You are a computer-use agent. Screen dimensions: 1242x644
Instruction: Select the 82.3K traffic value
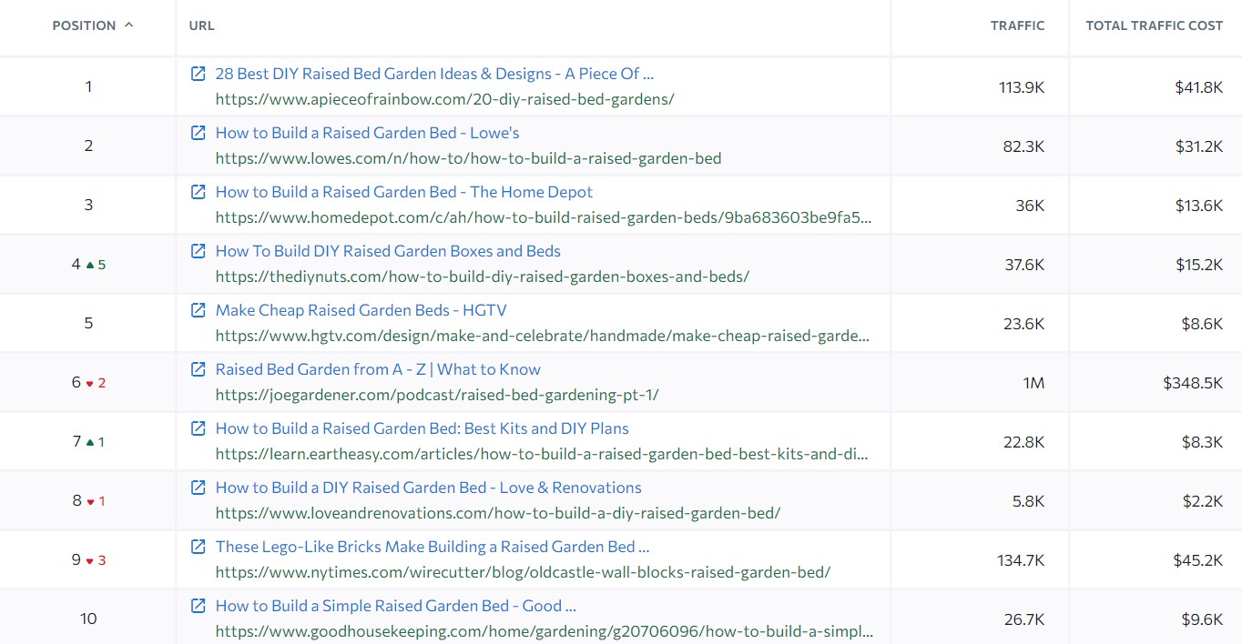click(1023, 146)
